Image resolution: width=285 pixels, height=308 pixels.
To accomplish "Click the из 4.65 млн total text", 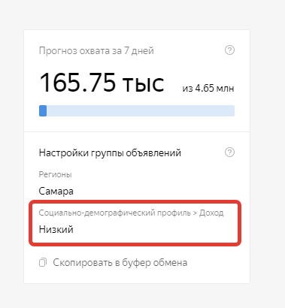I will click(x=208, y=89).
